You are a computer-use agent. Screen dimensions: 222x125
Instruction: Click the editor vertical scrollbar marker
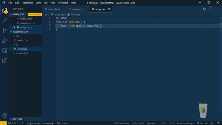coord(221,25)
